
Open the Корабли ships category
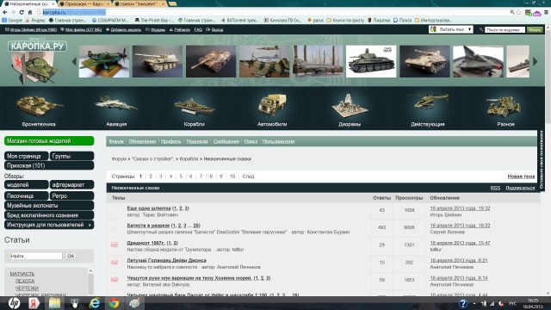click(x=194, y=111)
